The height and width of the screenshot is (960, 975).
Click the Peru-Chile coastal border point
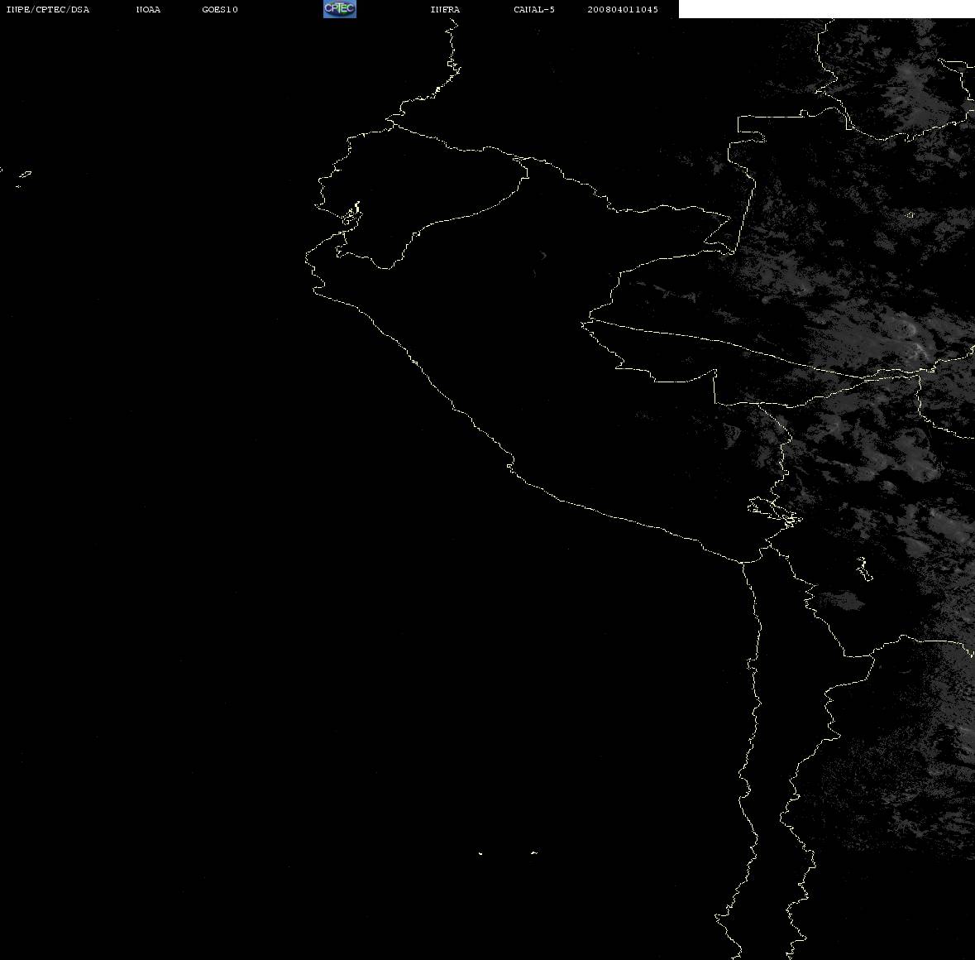coord(743,562)
